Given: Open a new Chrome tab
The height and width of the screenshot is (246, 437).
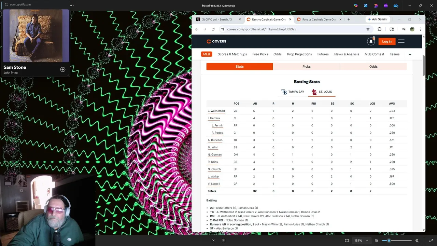Looking at the screenshot, I should point(349,19).
